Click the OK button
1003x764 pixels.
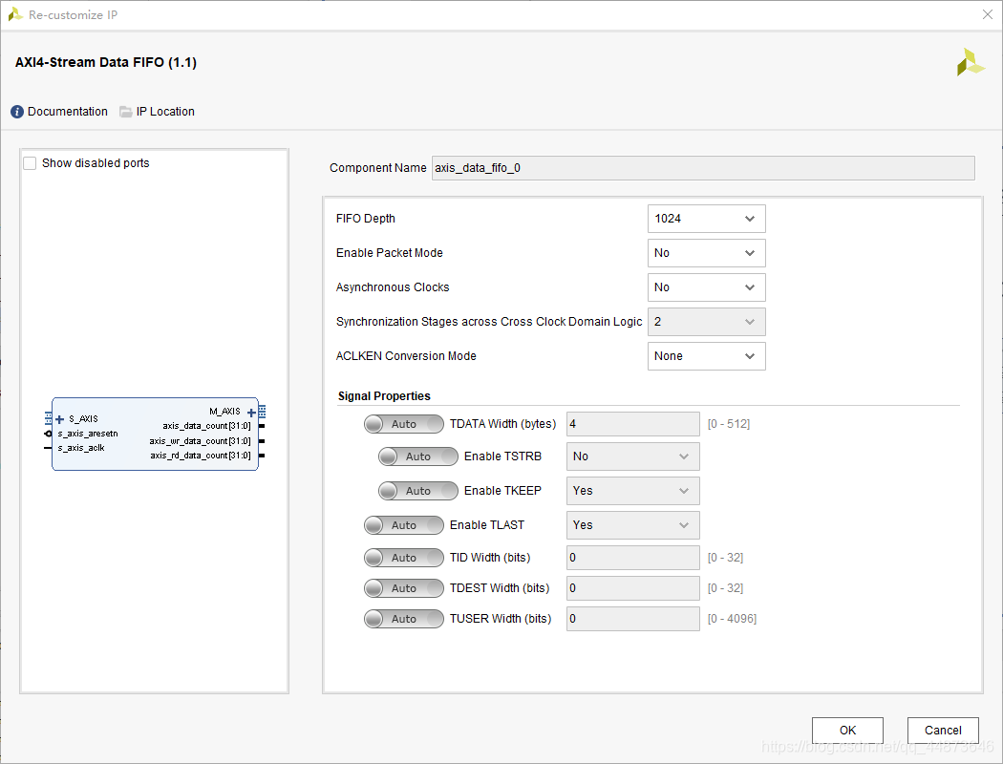tap(847, 731)
